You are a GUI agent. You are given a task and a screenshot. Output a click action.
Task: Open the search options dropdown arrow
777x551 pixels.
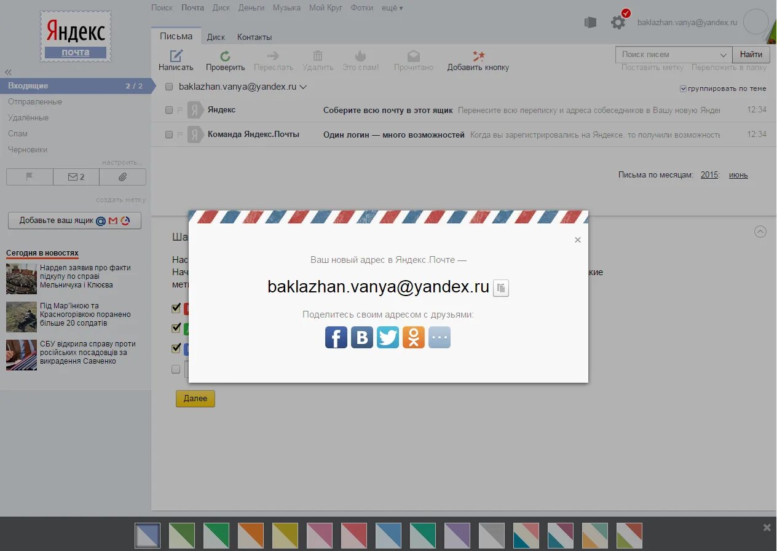(724, 55)
